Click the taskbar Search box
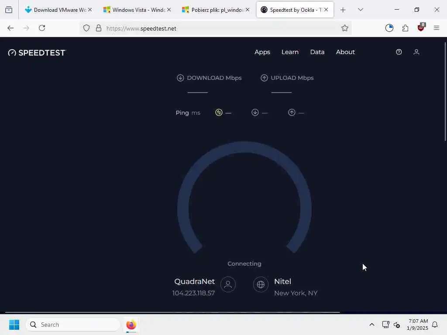Screen dimensions: 447x335 [73, 325]
